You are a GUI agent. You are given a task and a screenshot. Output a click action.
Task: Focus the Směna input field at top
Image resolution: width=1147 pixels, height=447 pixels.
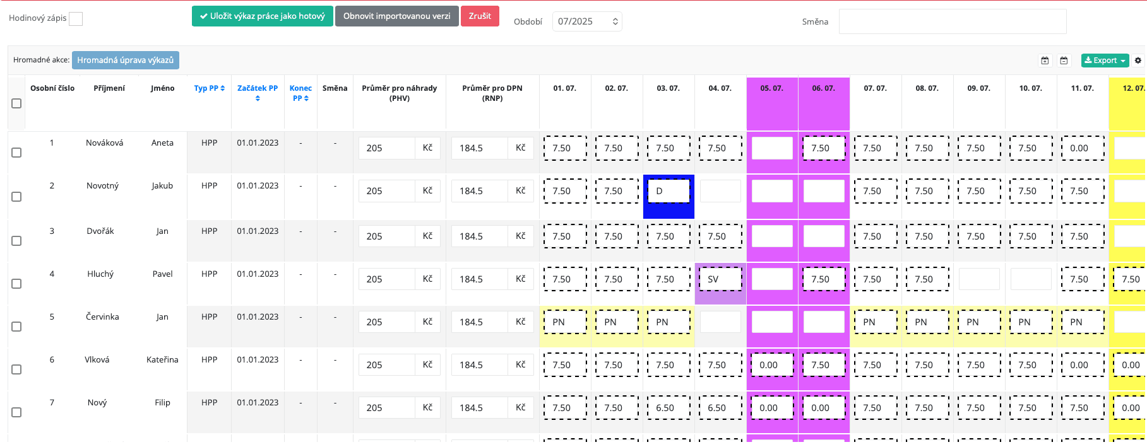953,21
